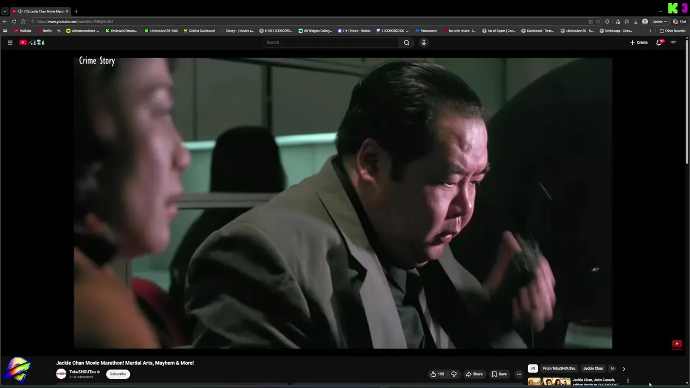
Task: Open the Isle of Siptah bookmark
Action: (x=499, y=31)
